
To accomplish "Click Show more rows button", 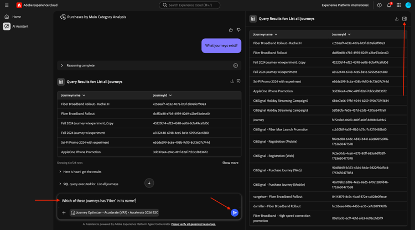I will click(x=230, y=163).
